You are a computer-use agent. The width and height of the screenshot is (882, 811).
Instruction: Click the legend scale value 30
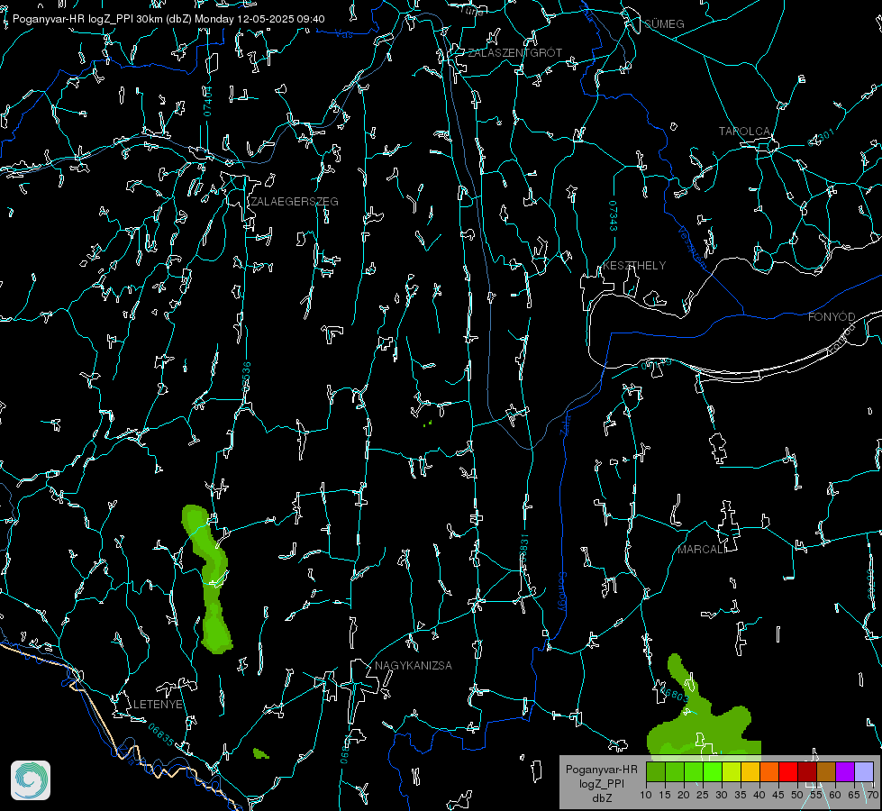pos(722,796)
